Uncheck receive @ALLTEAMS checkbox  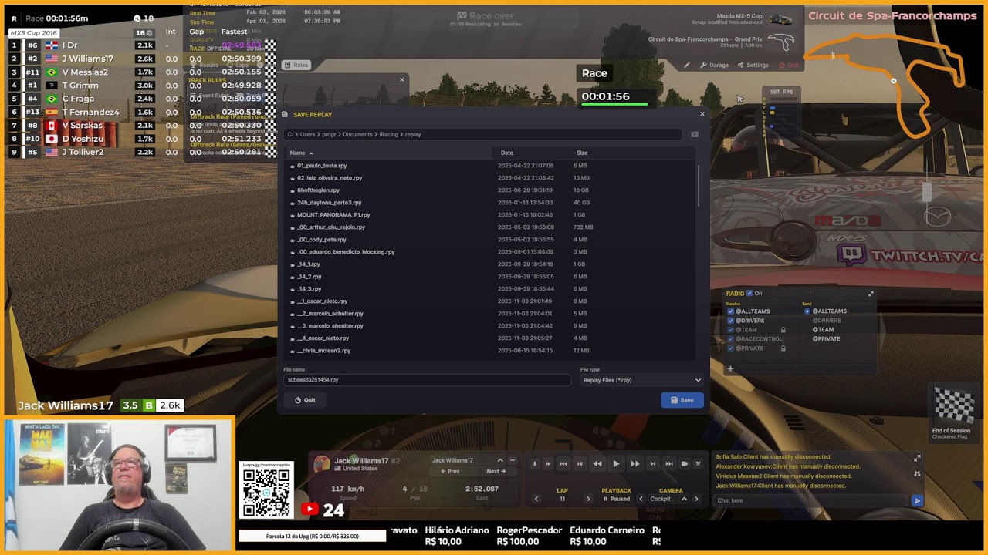tap(730, 311)
